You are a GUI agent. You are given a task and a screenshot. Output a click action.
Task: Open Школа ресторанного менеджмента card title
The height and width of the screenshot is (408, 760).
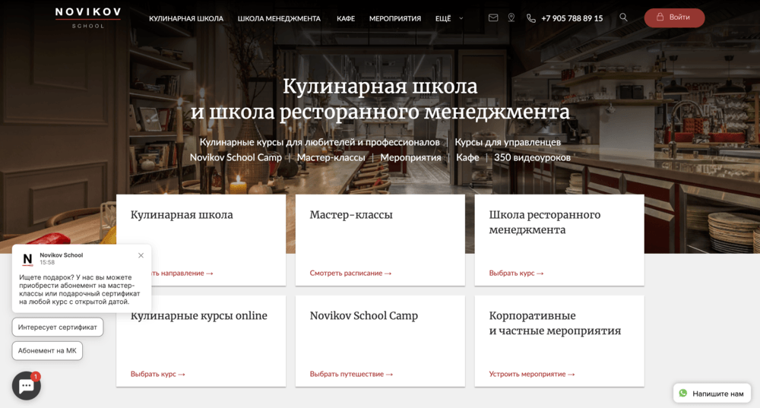click(545, 222)
